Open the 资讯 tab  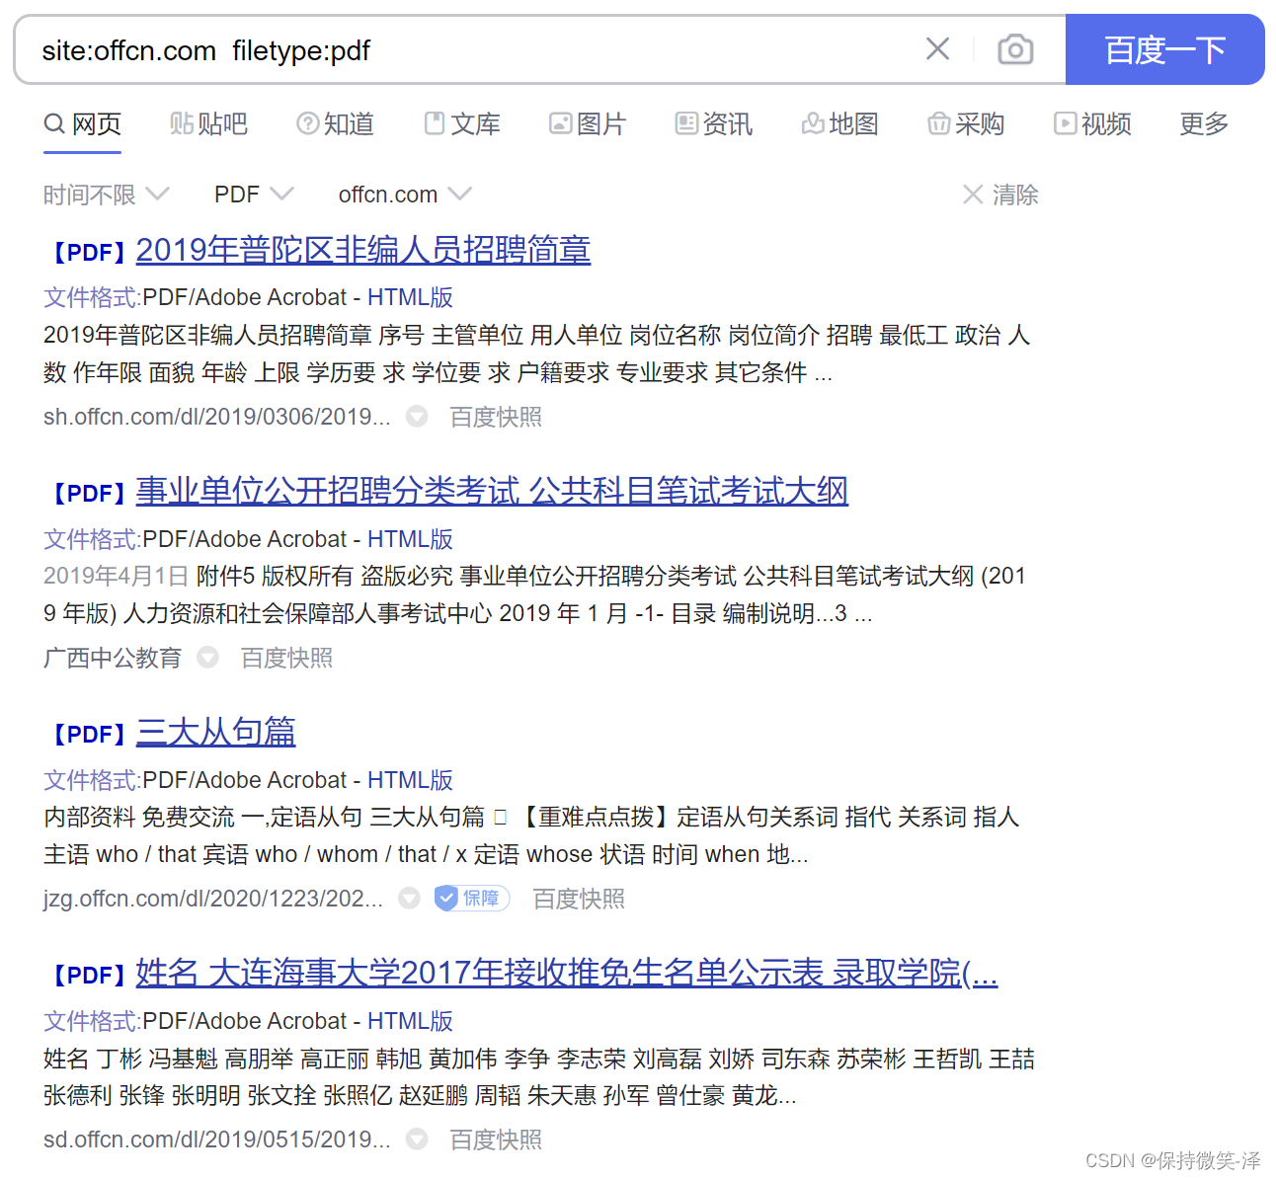tap(713, 124)
